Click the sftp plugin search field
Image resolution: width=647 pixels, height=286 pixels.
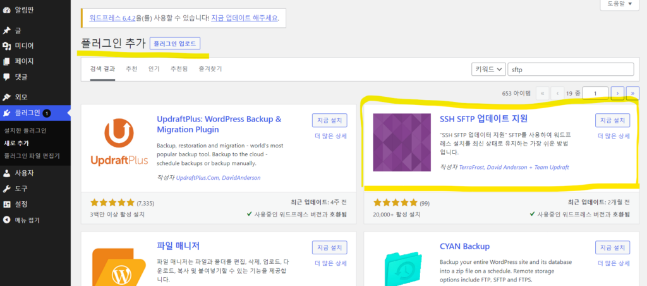(571, 70)
